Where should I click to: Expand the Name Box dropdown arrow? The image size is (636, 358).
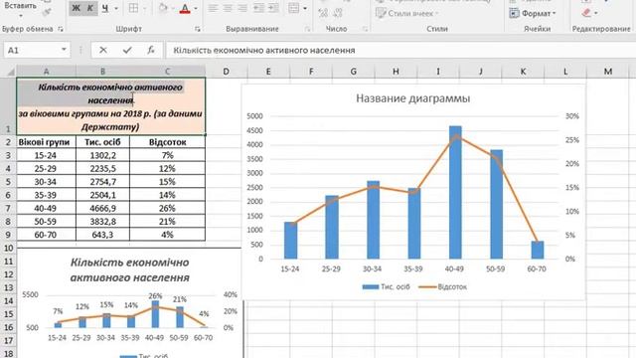(x=64, y=50)
